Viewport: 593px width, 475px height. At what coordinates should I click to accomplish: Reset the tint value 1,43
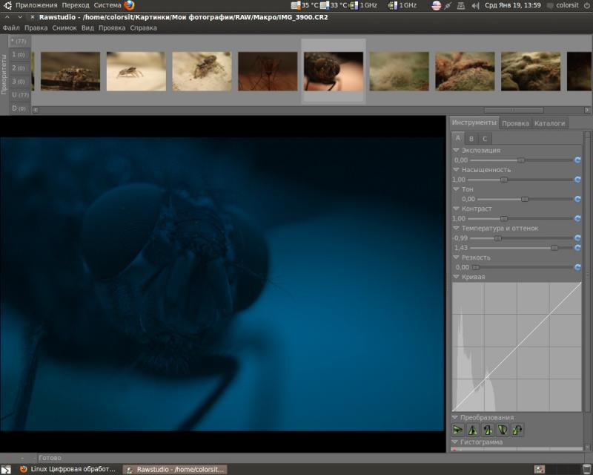577,248
